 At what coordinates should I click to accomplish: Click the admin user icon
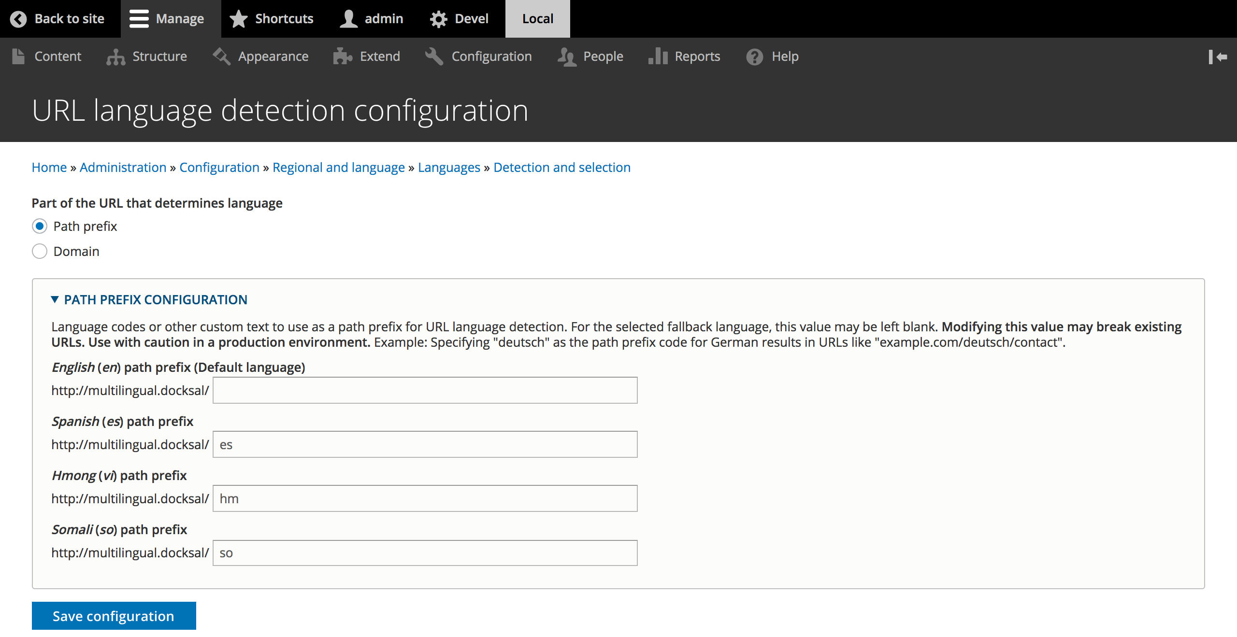click(349, 18)
